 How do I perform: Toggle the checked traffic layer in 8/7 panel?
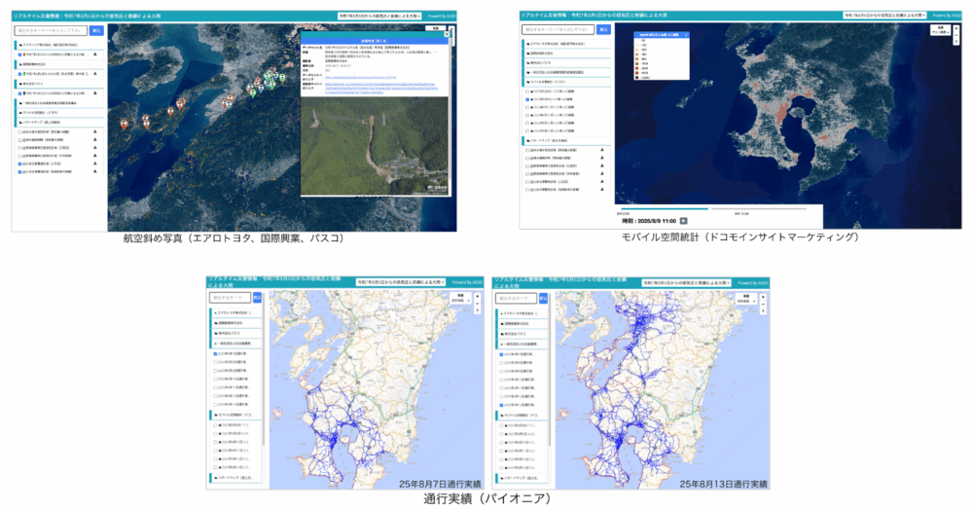[x=215, y=354]
